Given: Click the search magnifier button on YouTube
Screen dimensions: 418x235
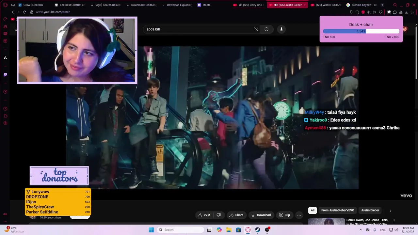Looking at the screenshot, I should [x=266, y=29].
